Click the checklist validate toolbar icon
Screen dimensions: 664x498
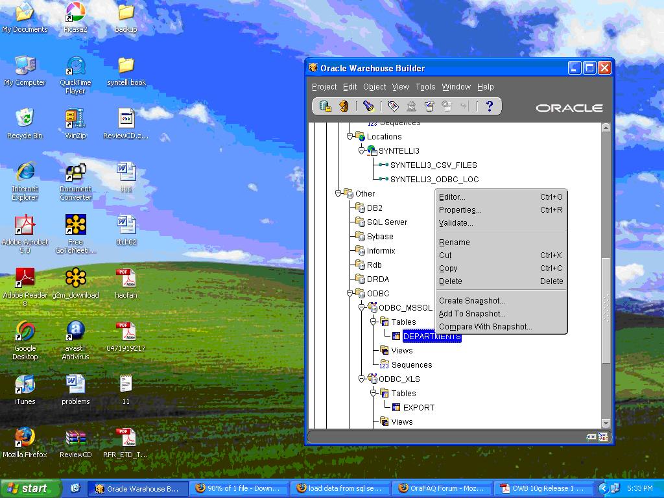[429, 106]
